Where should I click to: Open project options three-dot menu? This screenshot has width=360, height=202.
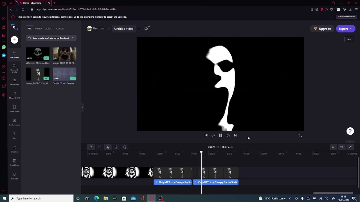pos(139,29)
